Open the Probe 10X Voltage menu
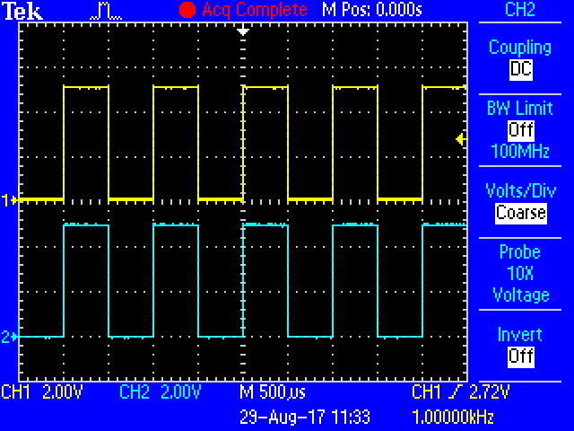574x431 pixels. pyautogui.click(x=520, y=273)
